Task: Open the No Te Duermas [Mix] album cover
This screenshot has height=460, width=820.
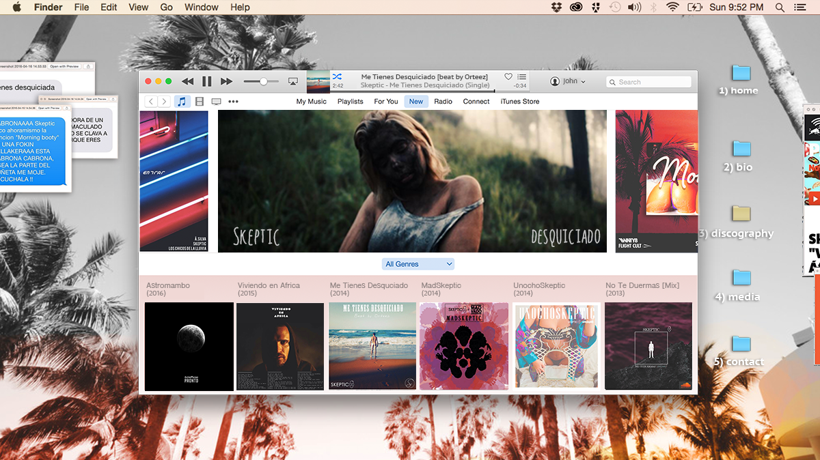Action: (648, 347)
